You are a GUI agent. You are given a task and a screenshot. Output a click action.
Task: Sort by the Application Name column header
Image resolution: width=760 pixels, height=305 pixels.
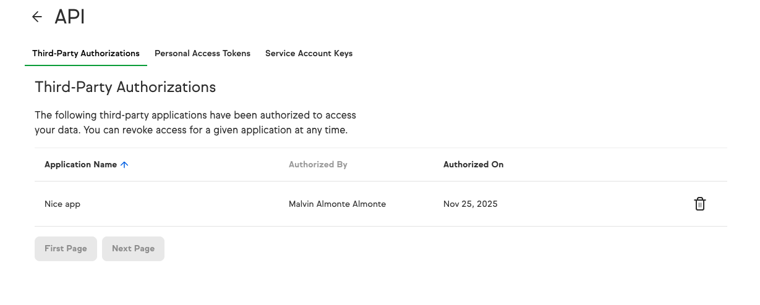pyautogui.click(x=80, y=165)
